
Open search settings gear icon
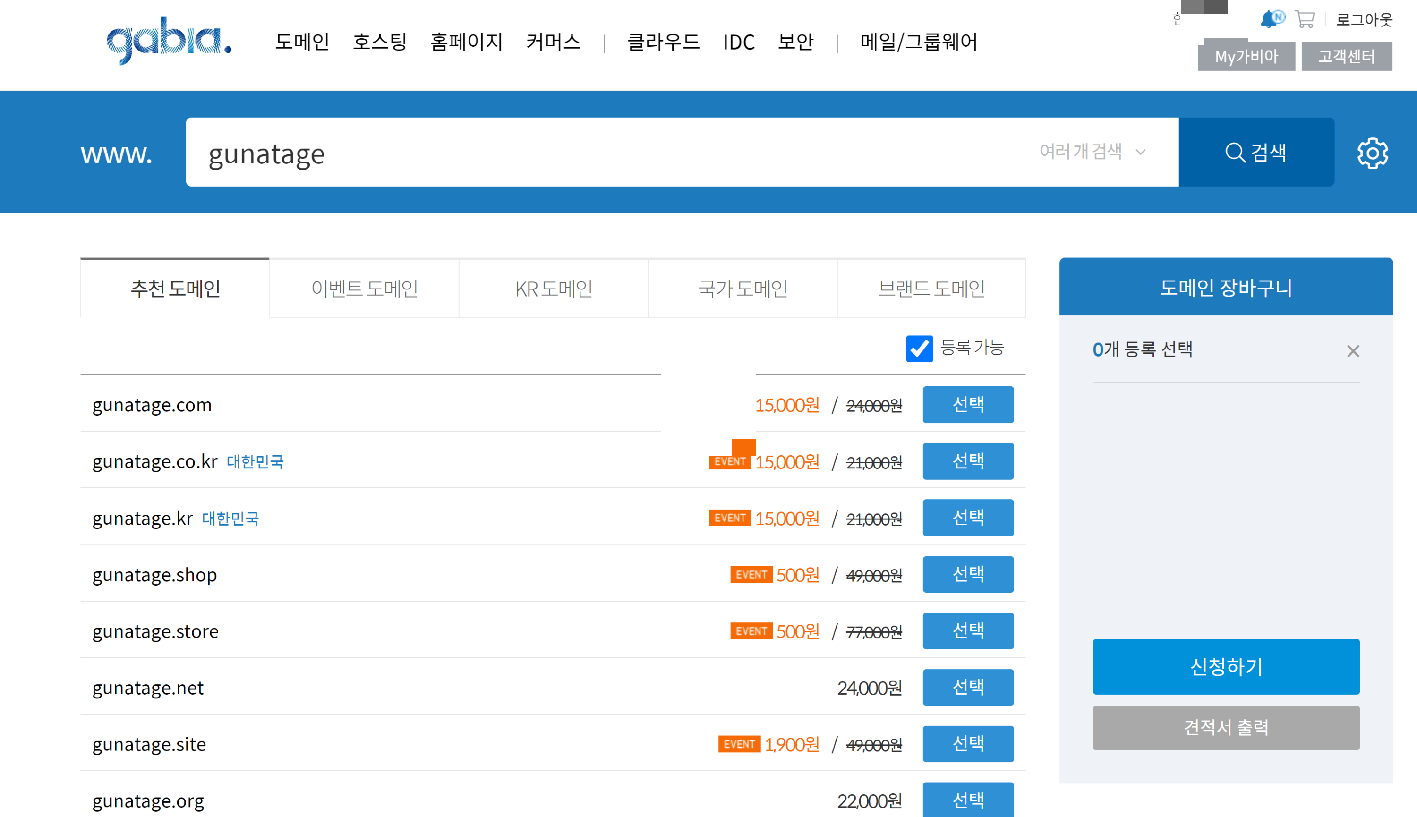[x=1372, y=153]
